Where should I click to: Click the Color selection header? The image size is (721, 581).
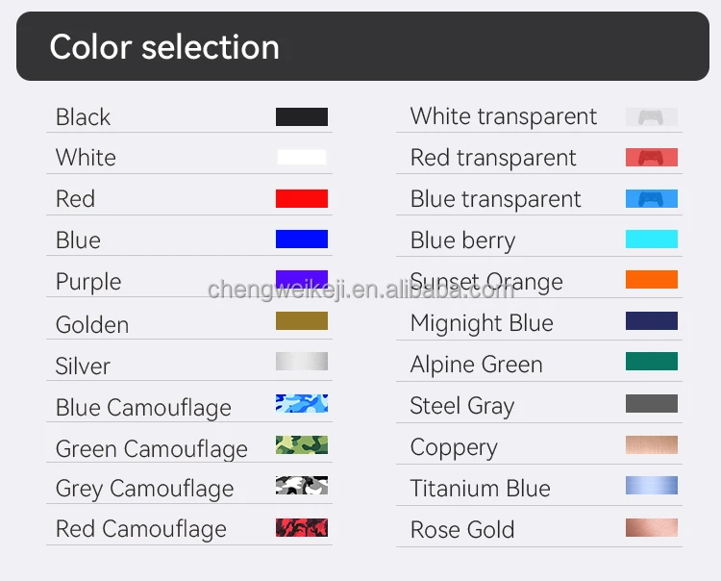[164, 47]
